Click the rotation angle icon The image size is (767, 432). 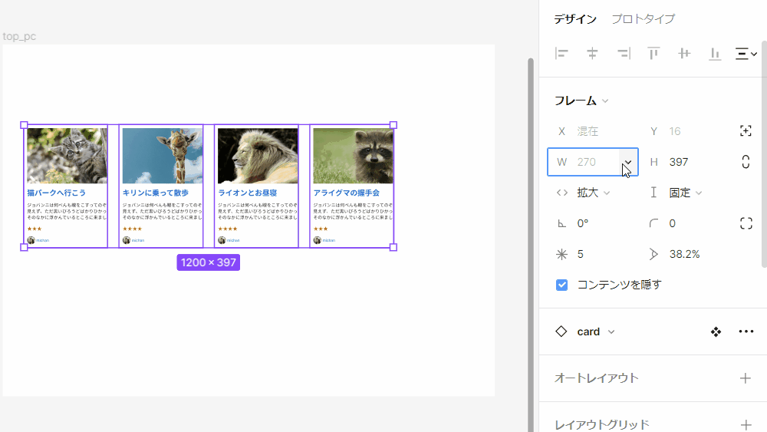point(561,223)
